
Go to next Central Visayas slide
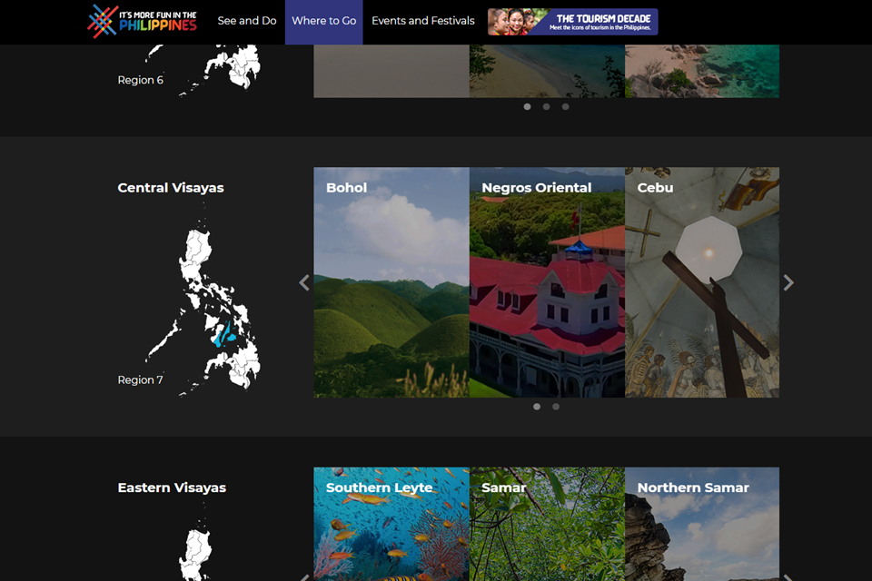788,282
